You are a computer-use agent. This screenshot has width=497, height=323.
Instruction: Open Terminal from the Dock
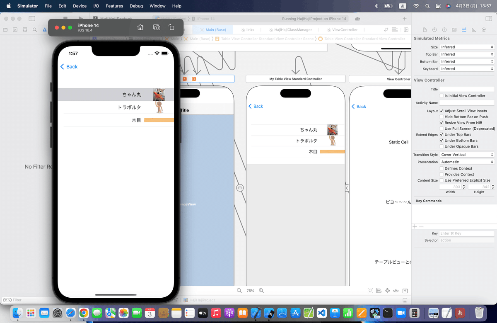388,312
